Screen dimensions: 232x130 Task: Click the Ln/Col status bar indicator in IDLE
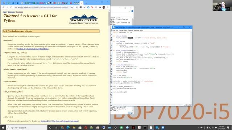(x=188, y=105)
